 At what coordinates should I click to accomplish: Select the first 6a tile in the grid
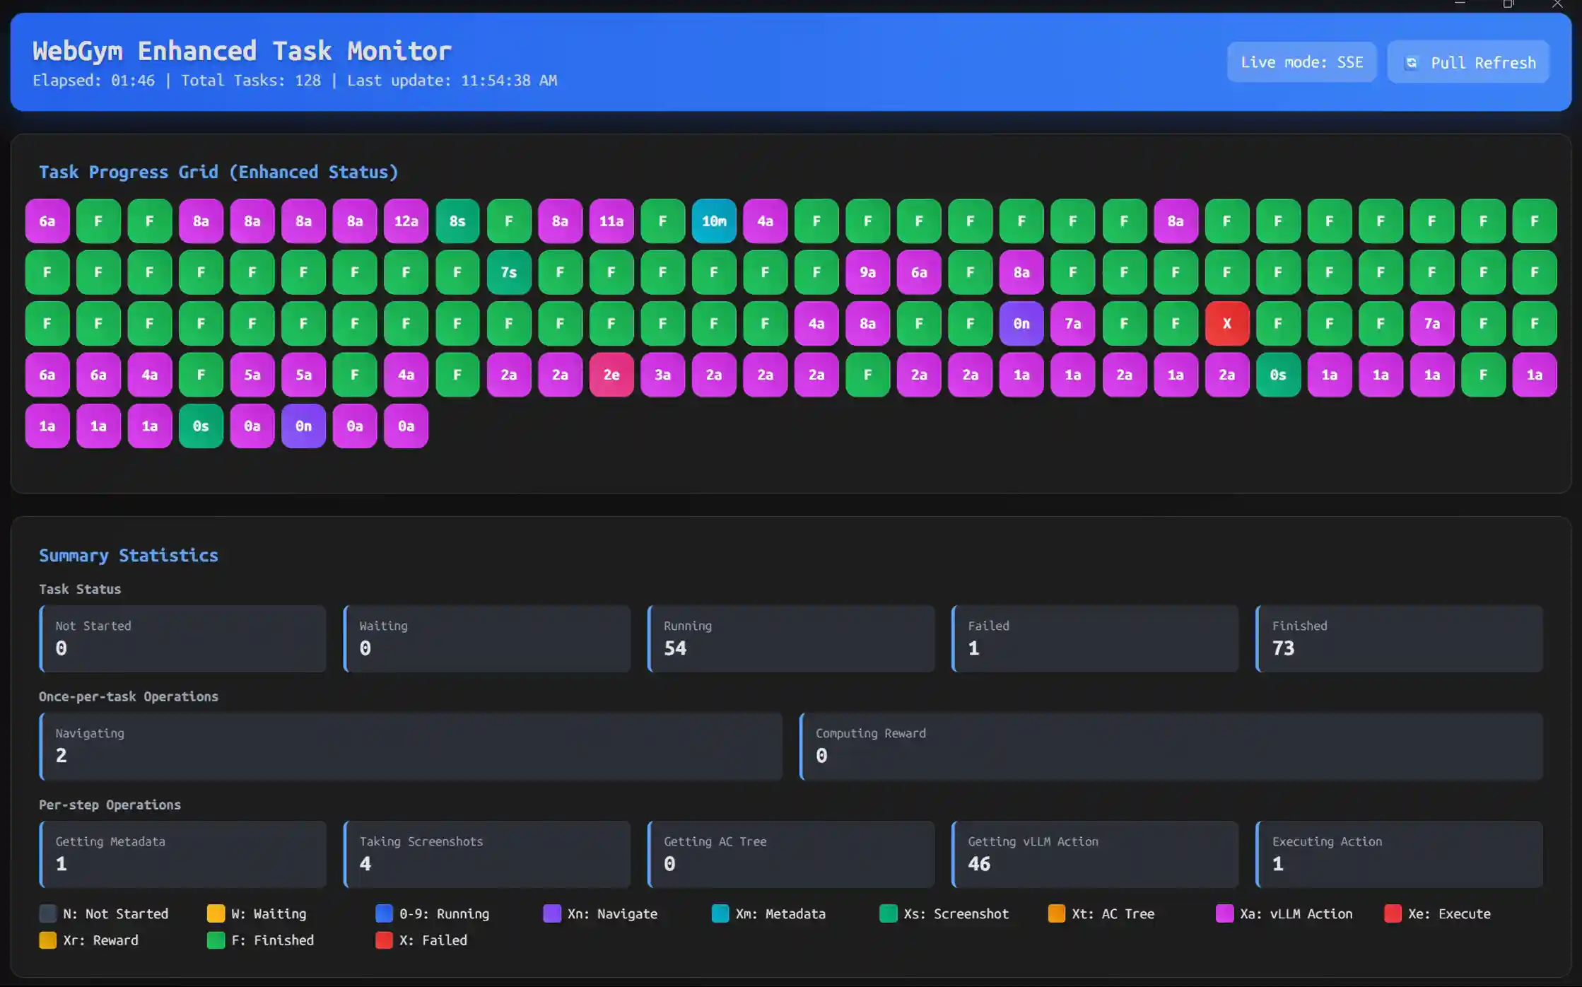coord(47,221)
